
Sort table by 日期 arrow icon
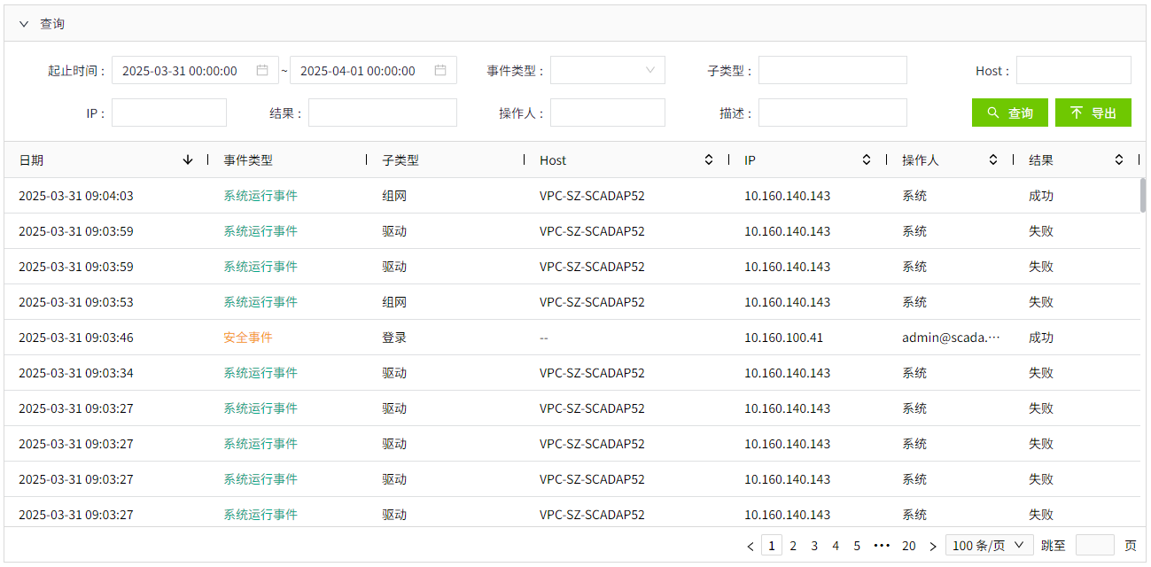(187, 160)
